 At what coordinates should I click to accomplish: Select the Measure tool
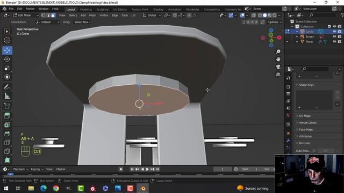(7, 96)
